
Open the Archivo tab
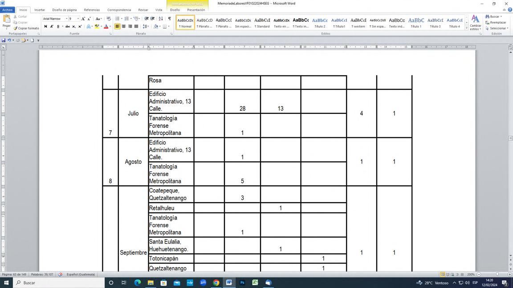7,10
